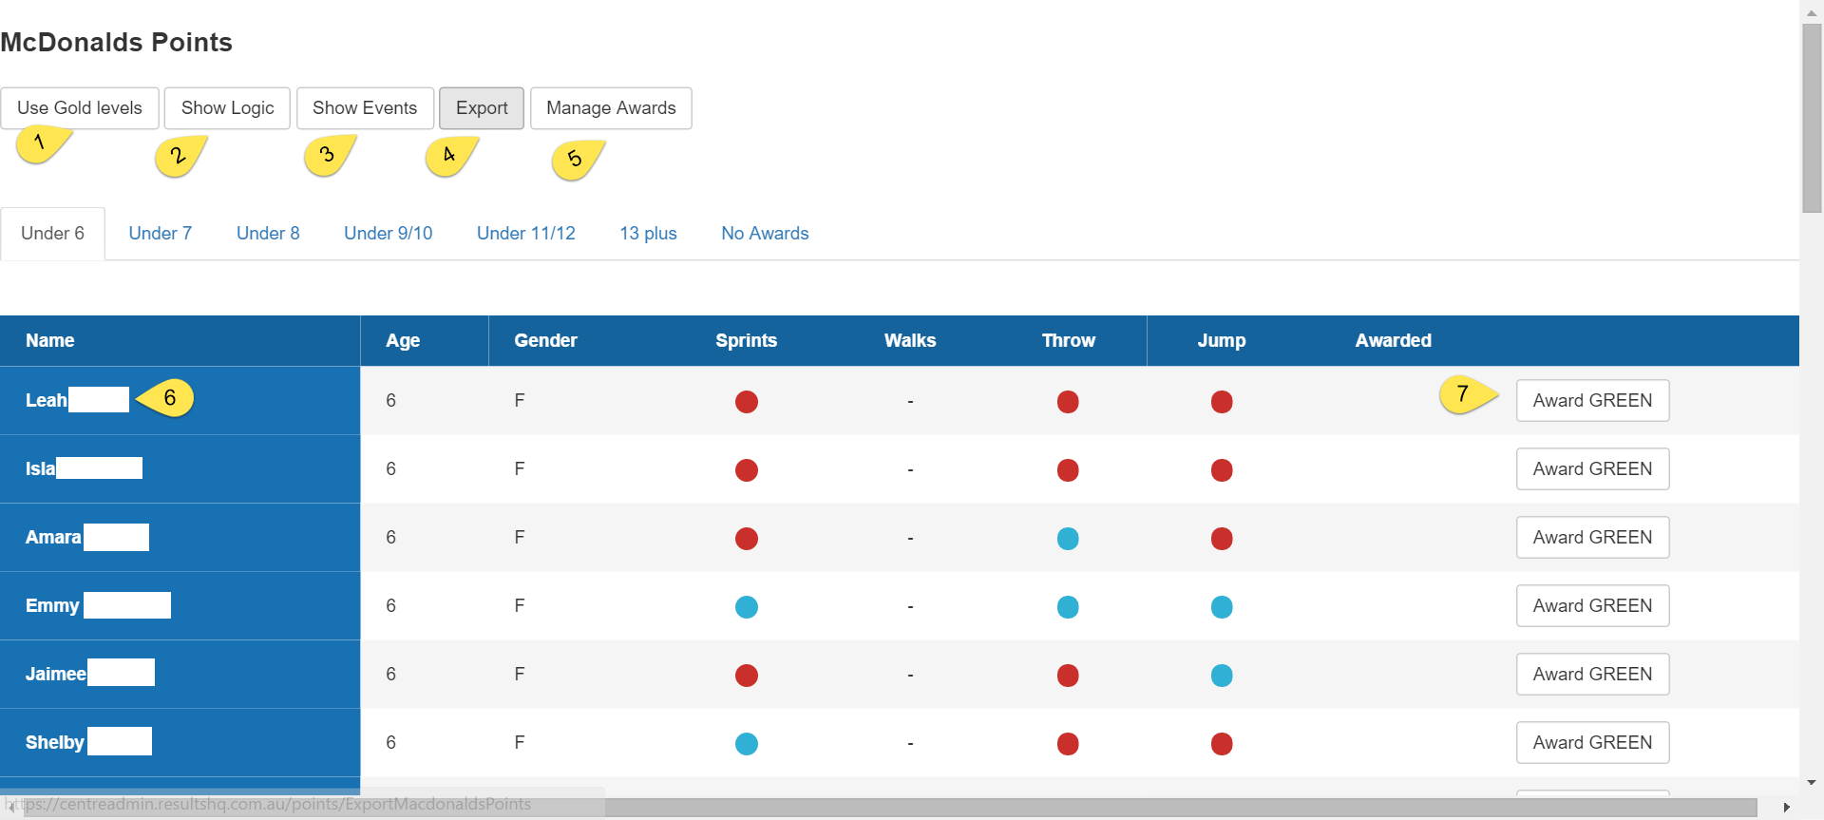Switch to the Under 8 tab
1824x820 pixels.
268,234
